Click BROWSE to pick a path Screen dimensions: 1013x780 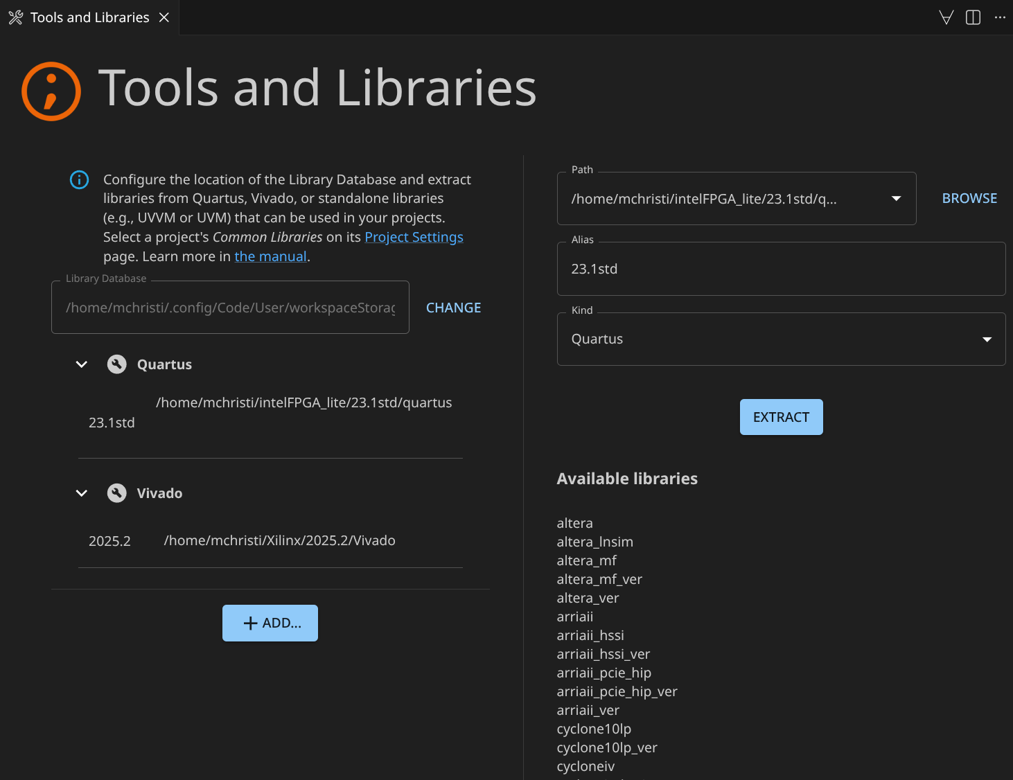click(969, 199)
